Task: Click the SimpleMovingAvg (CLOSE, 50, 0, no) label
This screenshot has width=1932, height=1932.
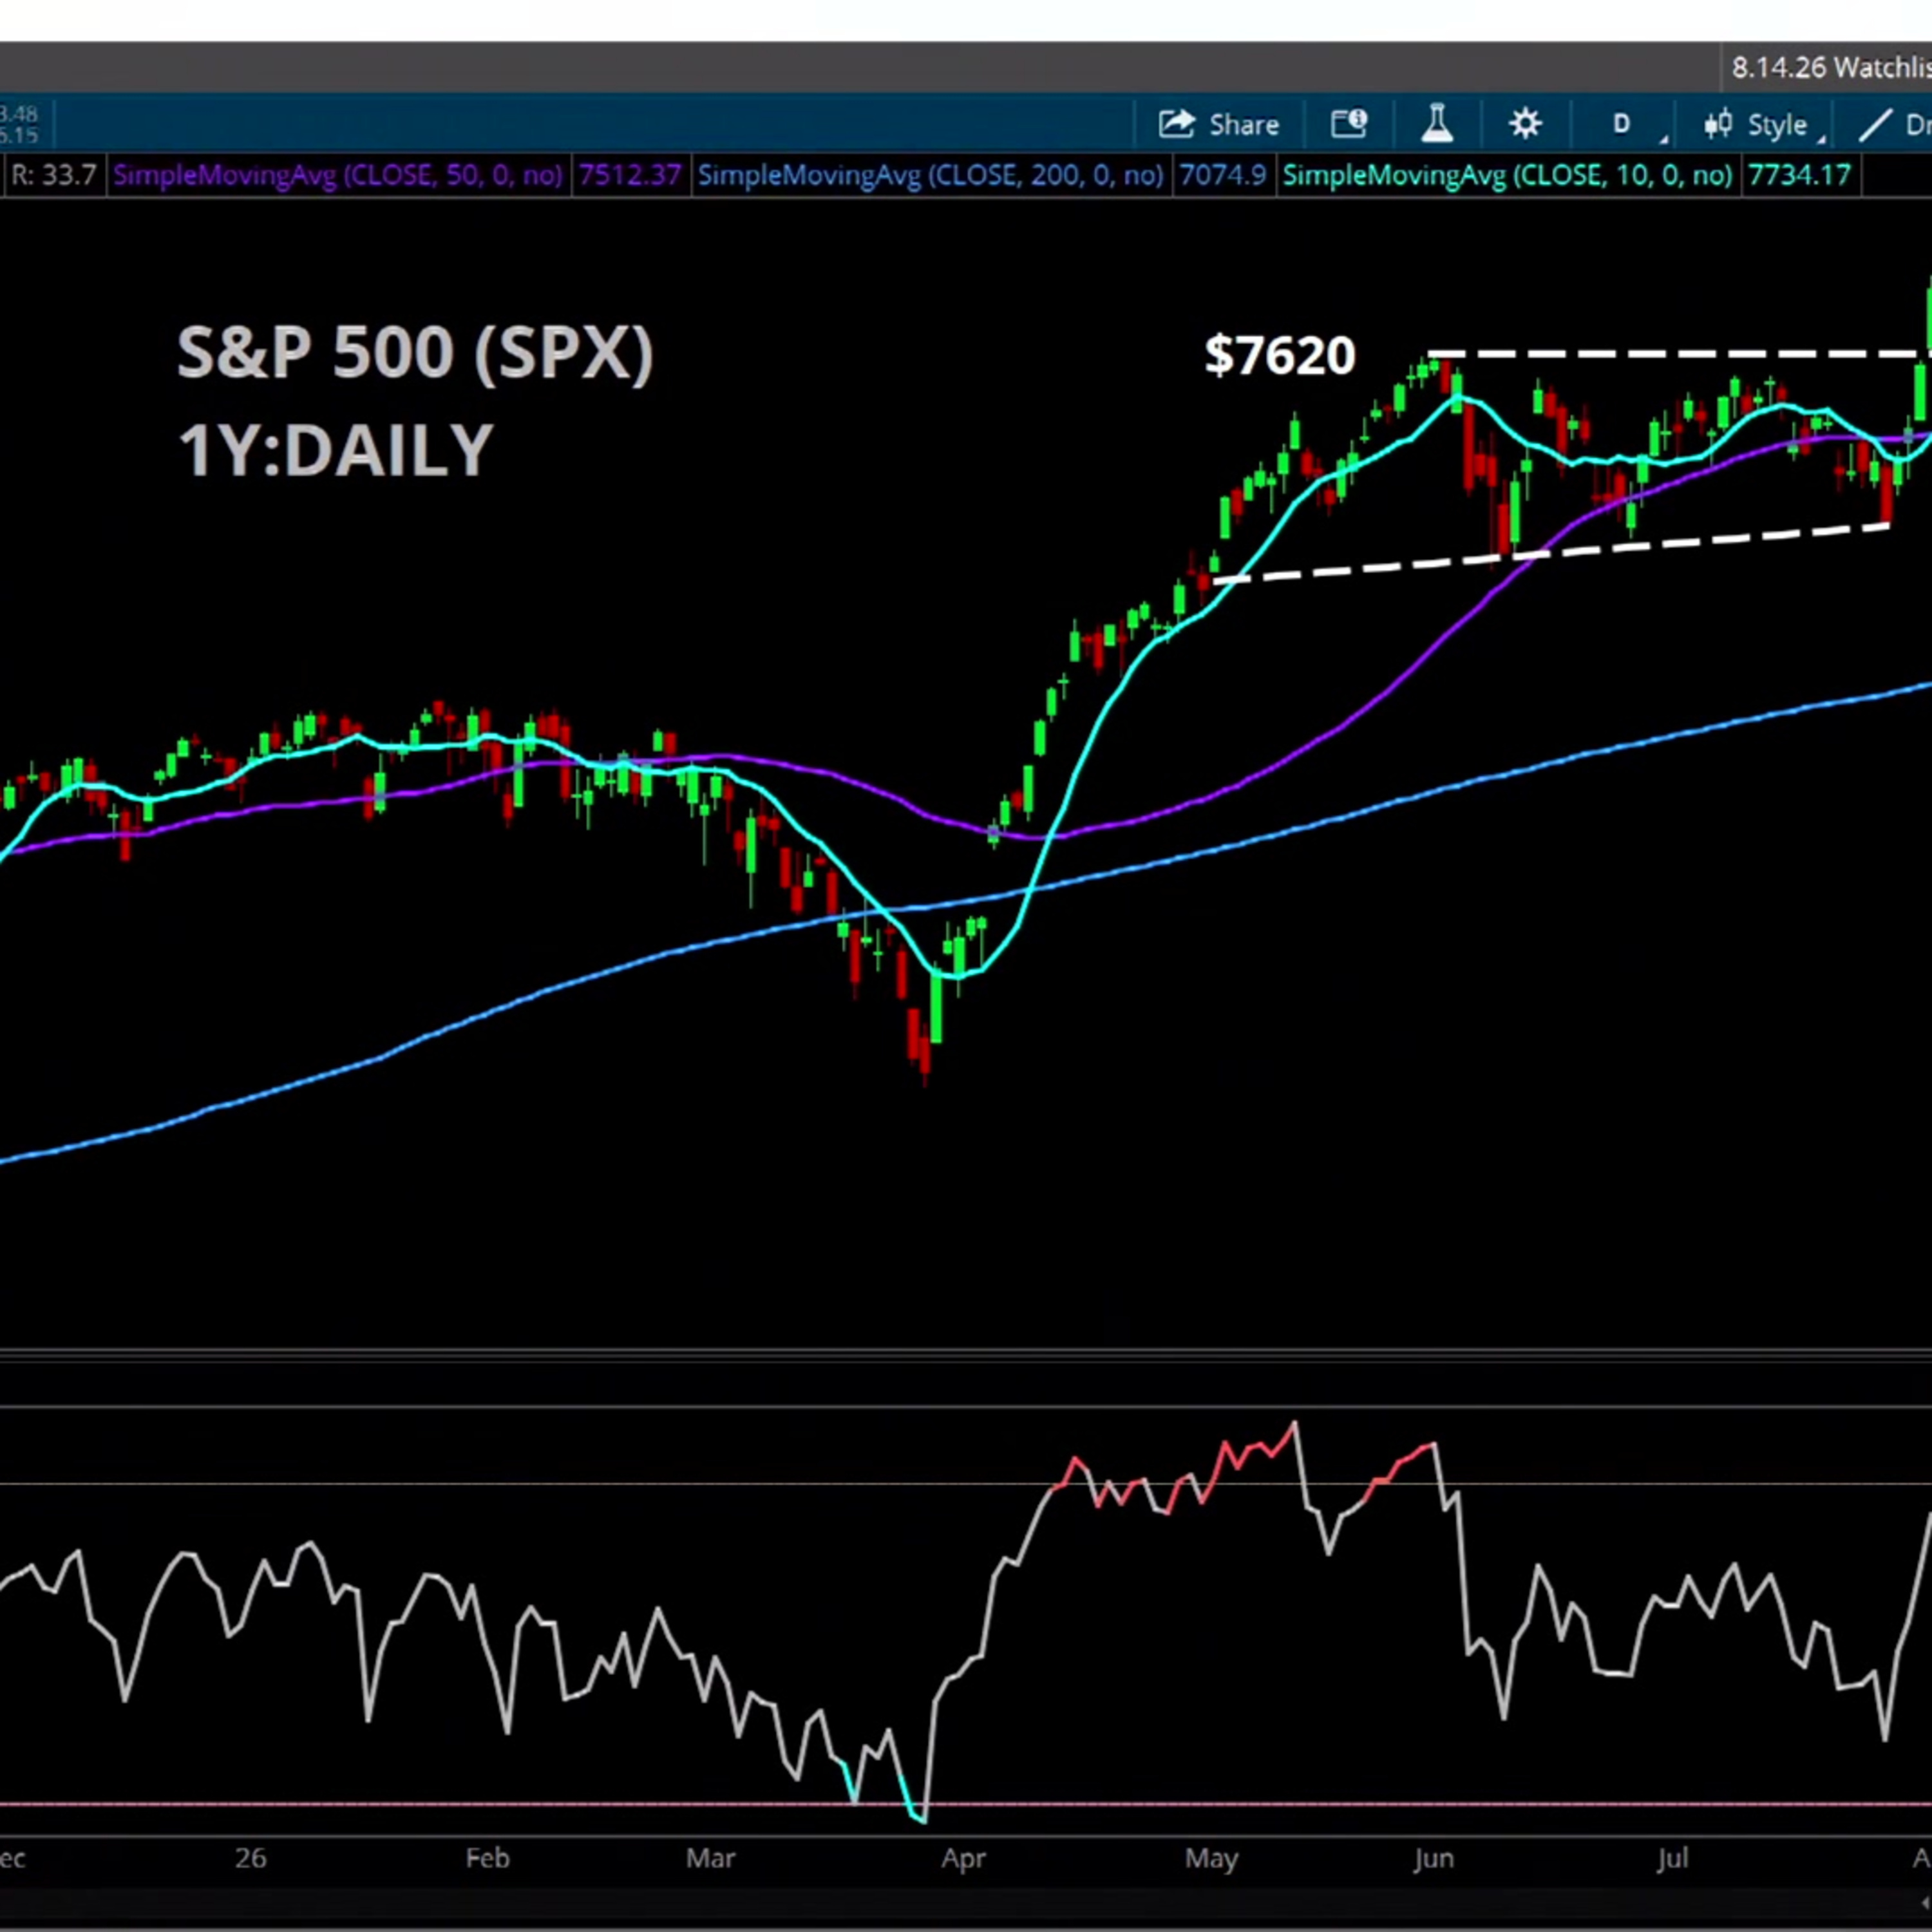Action: (x=338, y=176)
